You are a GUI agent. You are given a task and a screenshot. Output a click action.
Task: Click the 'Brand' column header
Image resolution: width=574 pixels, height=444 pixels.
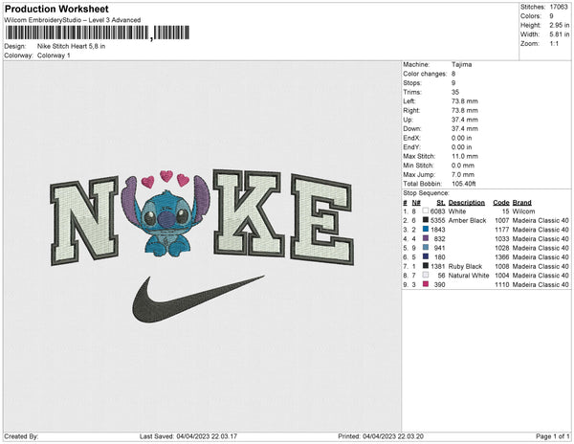[x=522, y=203]
